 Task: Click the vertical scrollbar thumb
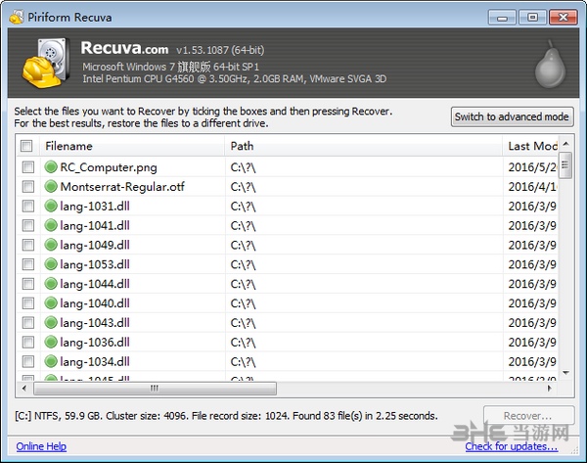tap(565, 165)
